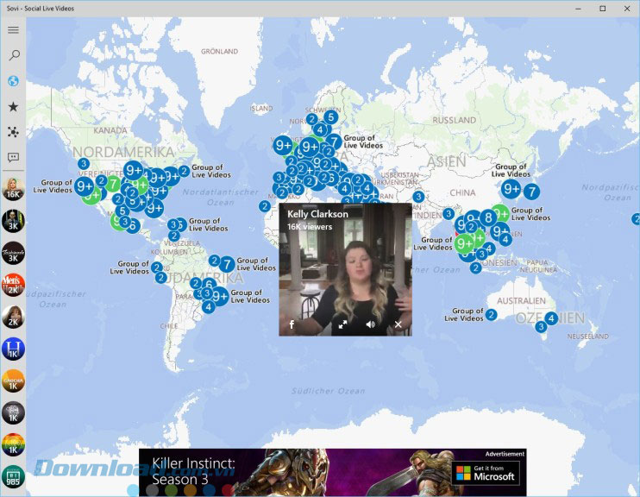Click the 5 marker over Mexico
This screenshot has height=497, width=640.
pyautogui.click(x=122, y=211)
